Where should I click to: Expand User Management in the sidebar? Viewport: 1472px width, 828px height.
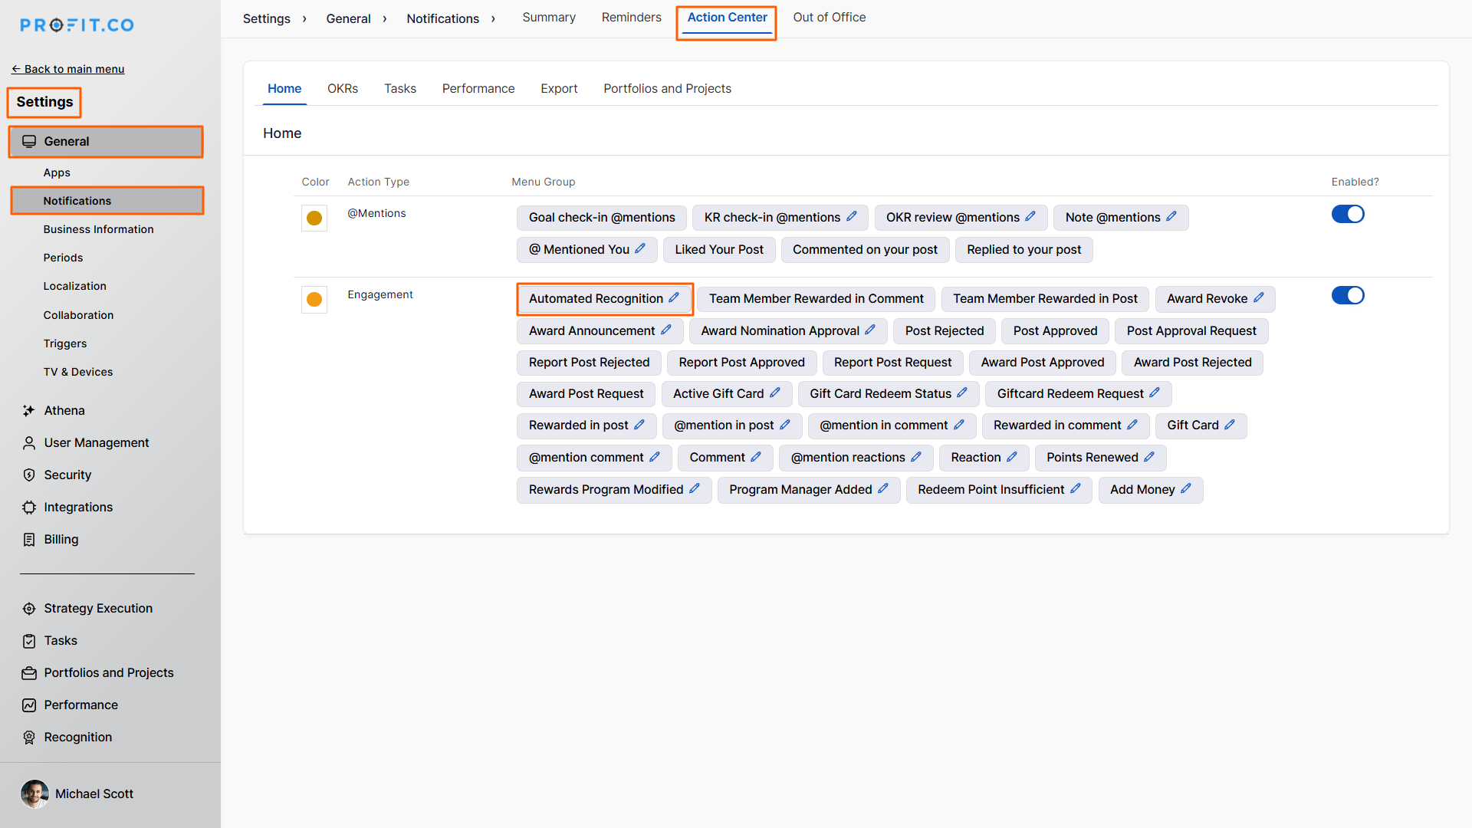pos(97,443)
